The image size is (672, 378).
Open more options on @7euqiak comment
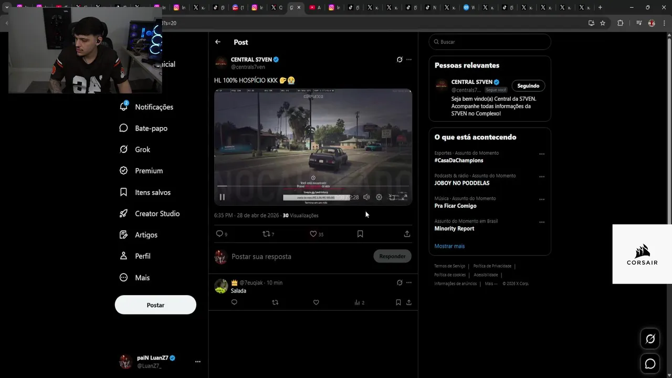pos(409,282)
